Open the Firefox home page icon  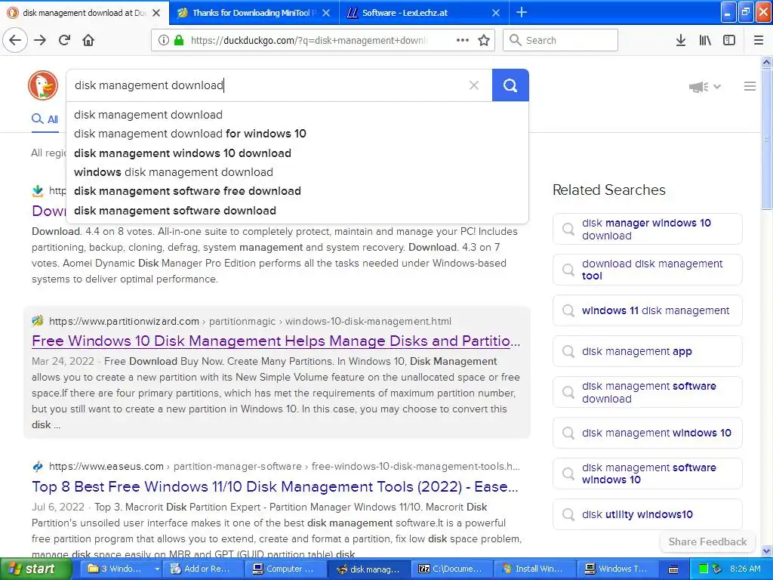tap(88, 41)
